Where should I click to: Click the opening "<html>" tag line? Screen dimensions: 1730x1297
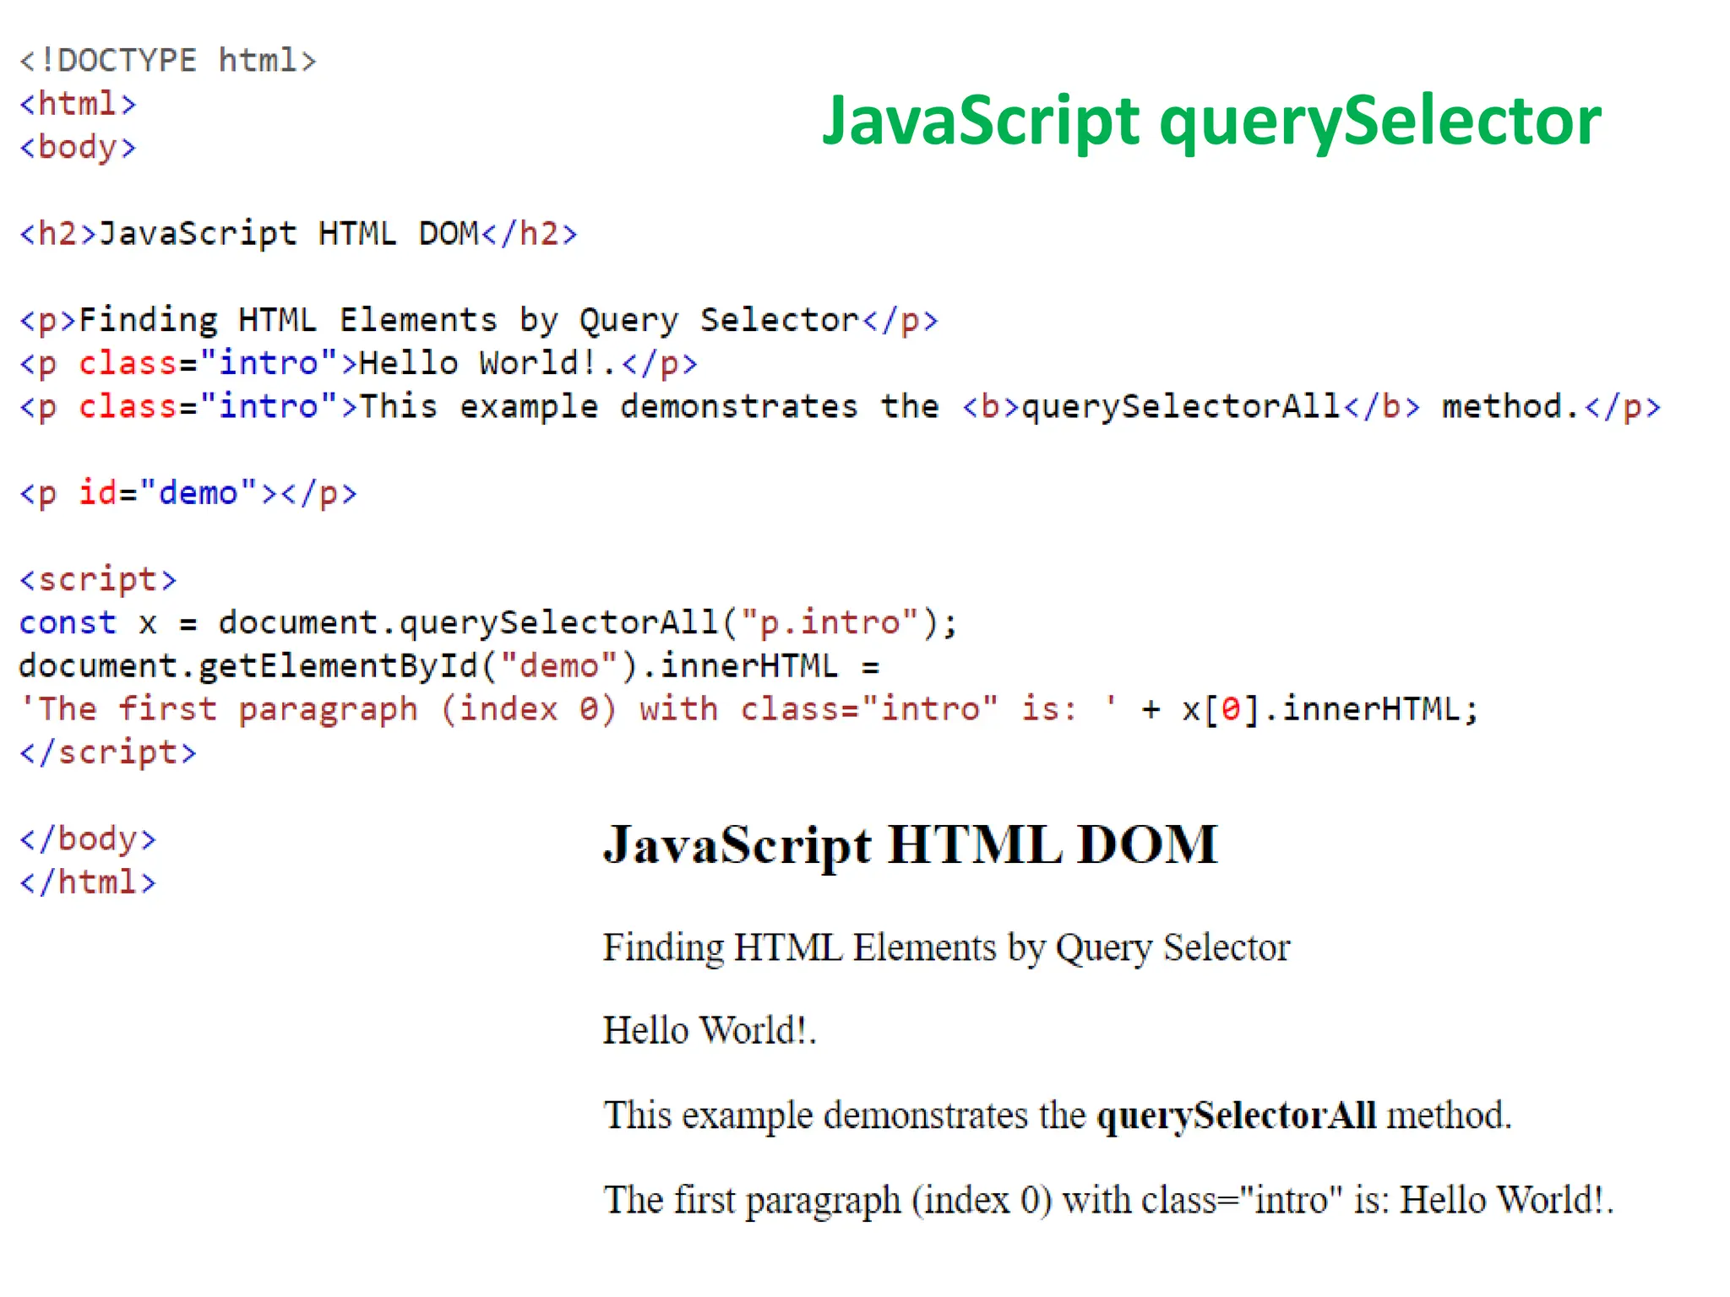(x=78, y=104)
